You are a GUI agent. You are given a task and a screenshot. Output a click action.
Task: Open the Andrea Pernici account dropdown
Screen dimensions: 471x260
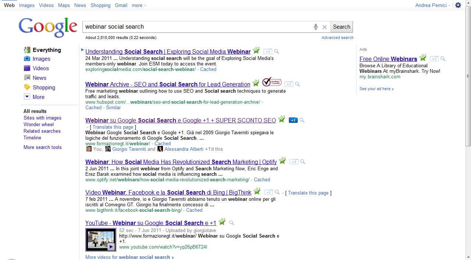click(432, 5)
